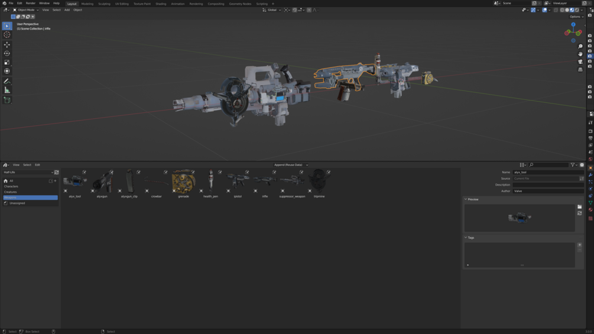Select the Cursor tool
The width and height of the screenshot is (594, 334).
(x=7, y=35)
